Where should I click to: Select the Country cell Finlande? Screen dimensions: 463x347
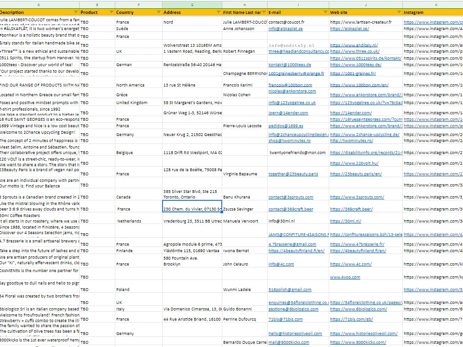click(x=138, y=250)
